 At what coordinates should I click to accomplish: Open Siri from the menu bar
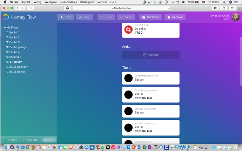[x=230, y=2]
